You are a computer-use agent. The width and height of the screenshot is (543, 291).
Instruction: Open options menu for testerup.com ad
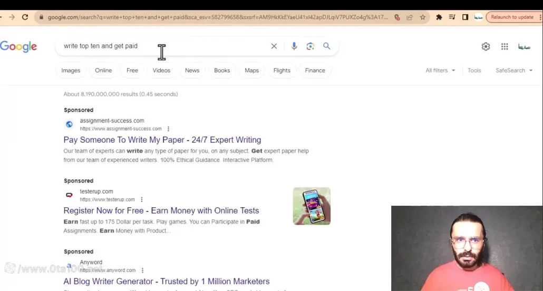coord(142,200)
